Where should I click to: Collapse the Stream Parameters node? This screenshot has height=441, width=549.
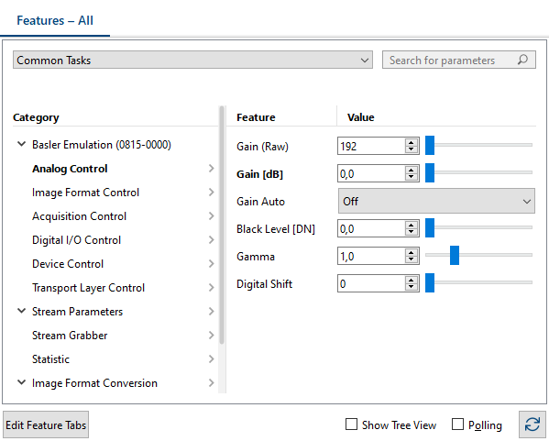coord(21,311)
